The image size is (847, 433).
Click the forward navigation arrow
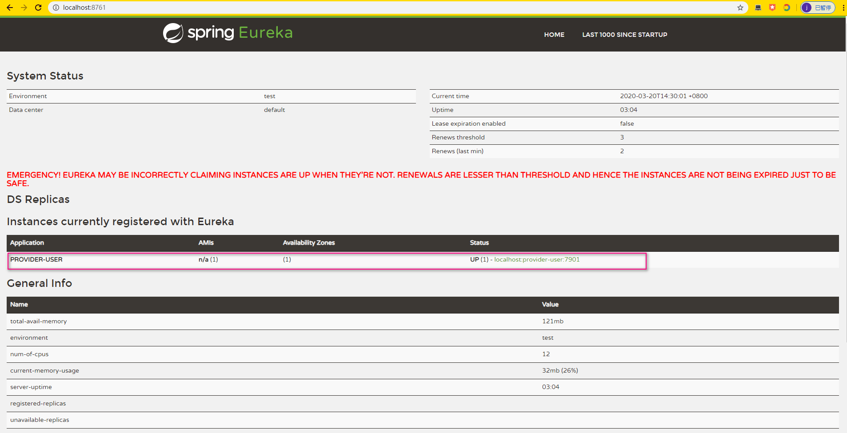coord(24,7)
